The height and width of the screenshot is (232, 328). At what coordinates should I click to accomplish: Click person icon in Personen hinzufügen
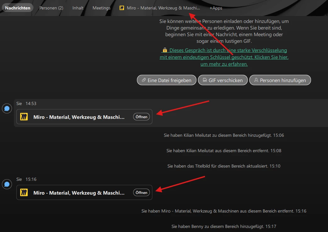pyautogui.click(x=256, y=80)
